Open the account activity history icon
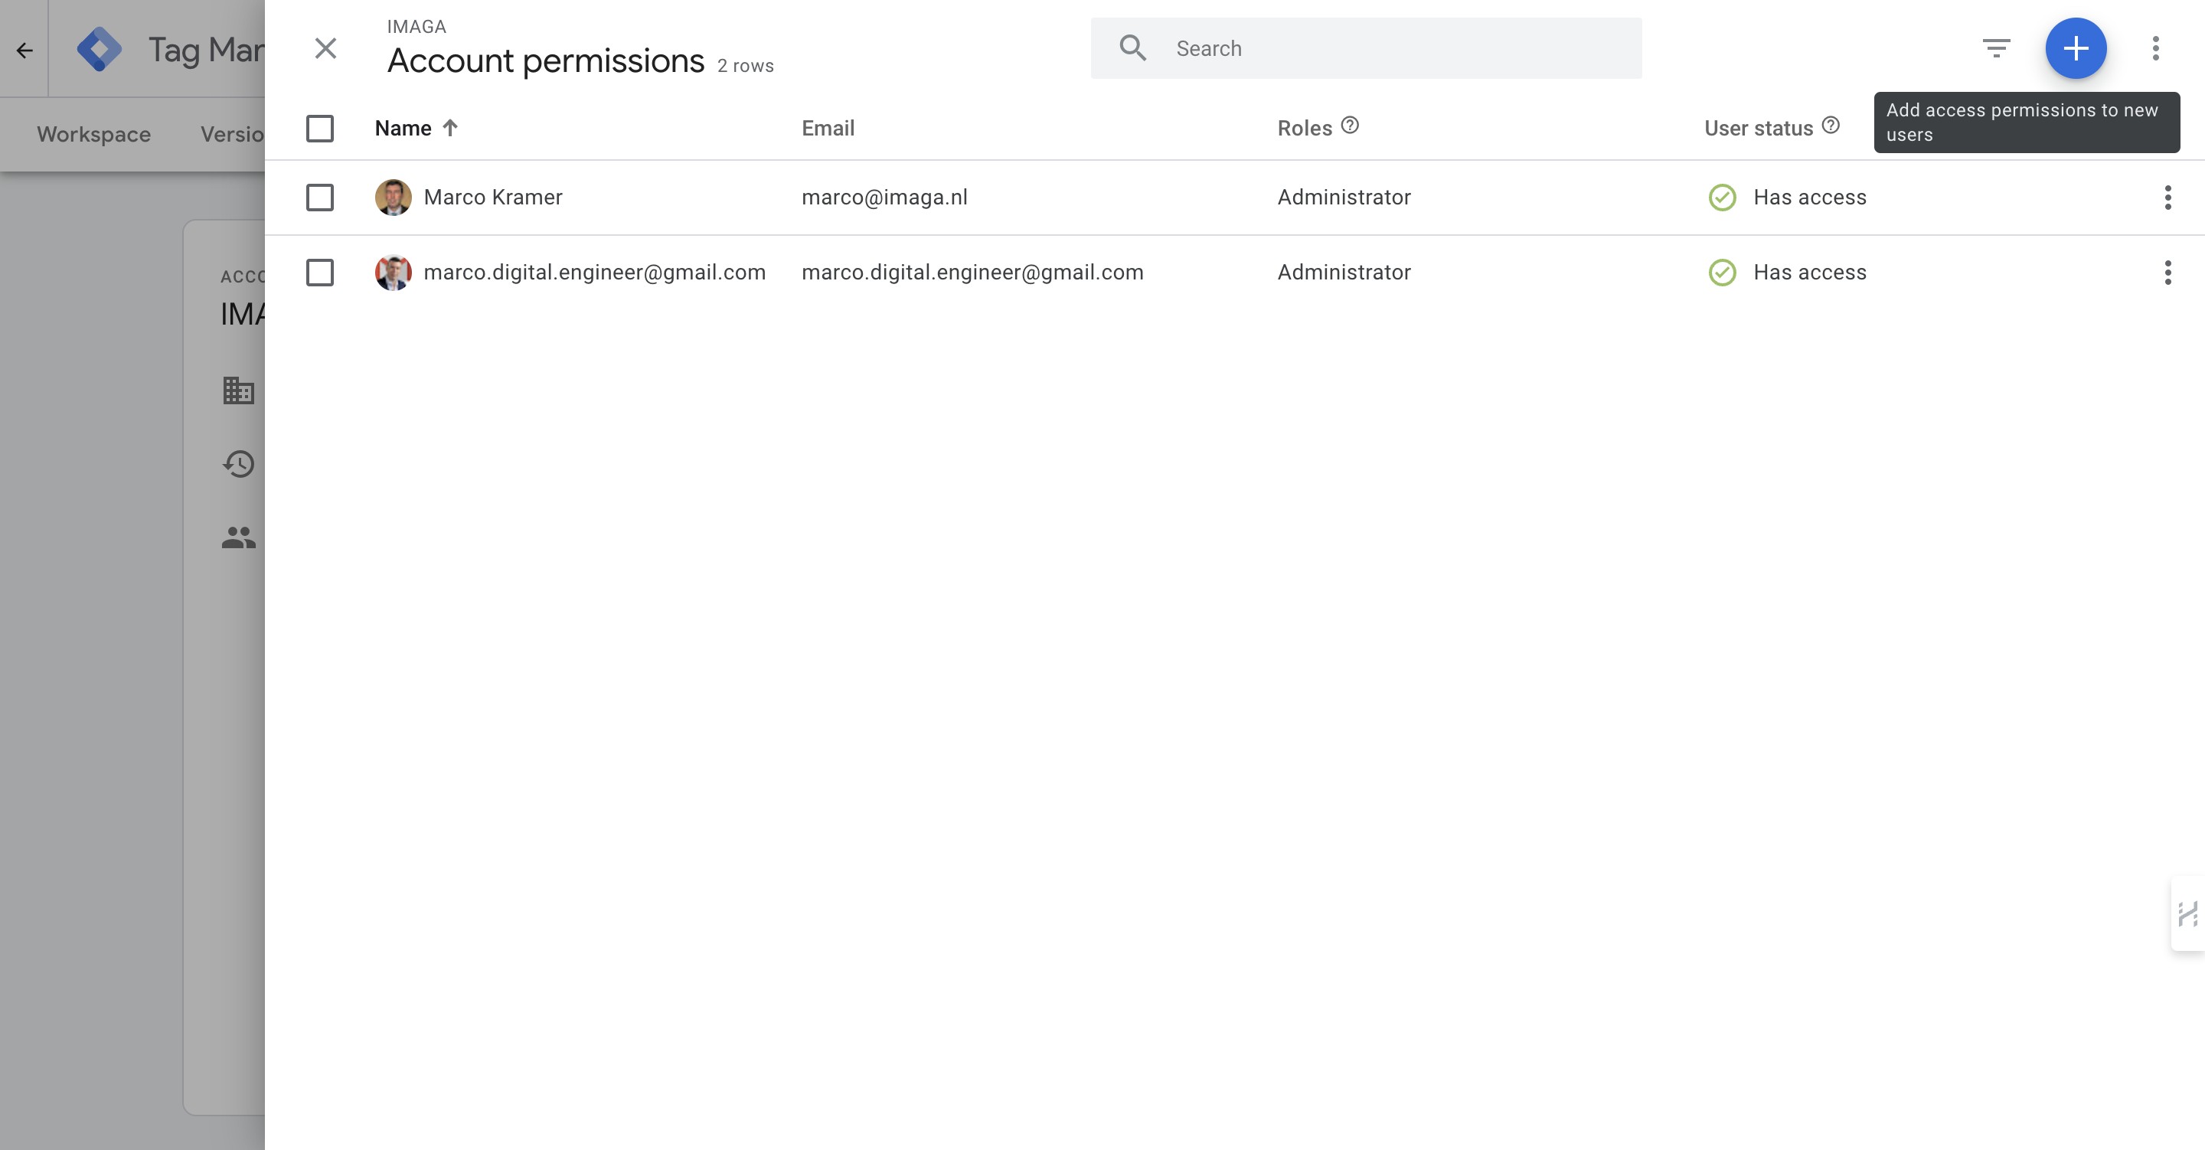Viewport: 2205px width, 1150px height. click(239, 464)
